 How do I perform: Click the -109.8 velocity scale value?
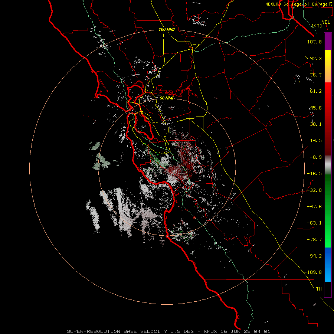point(313,272)
